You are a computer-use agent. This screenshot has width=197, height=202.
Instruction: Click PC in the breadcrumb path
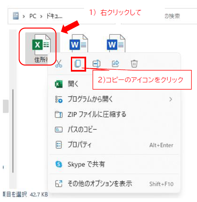click(33, 16)
